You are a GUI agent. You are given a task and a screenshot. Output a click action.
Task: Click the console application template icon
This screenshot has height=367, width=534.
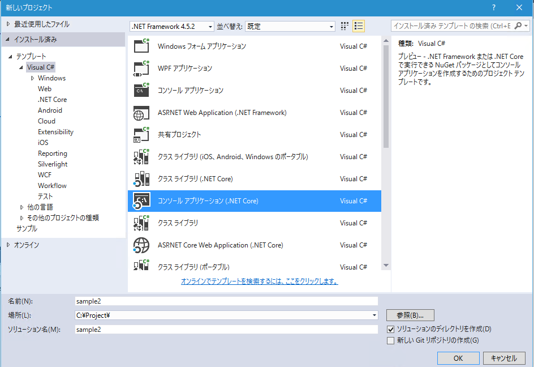[x=141, y=91]
